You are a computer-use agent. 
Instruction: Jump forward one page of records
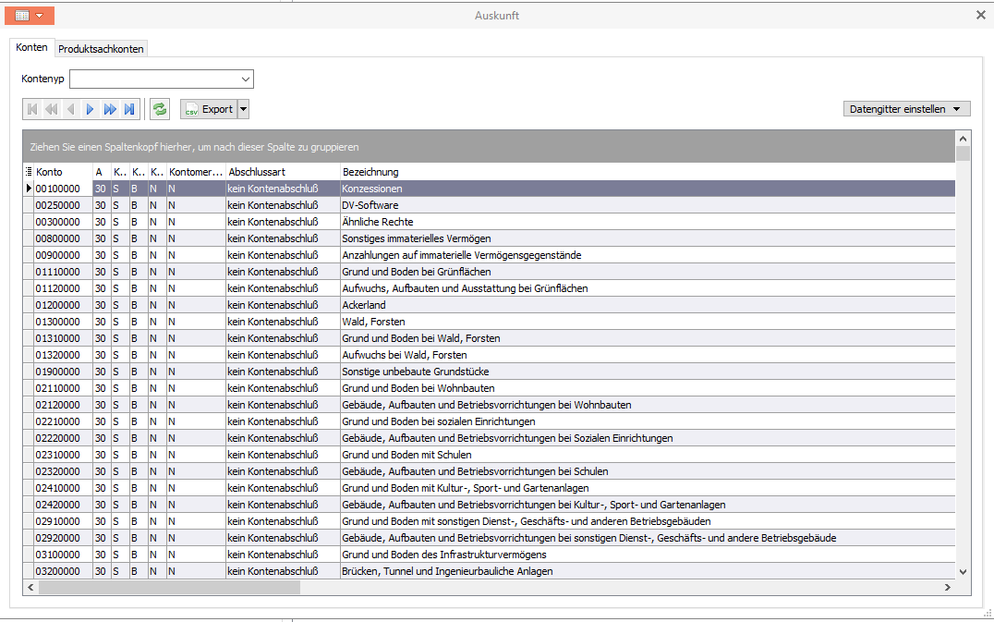pos(110,109)
